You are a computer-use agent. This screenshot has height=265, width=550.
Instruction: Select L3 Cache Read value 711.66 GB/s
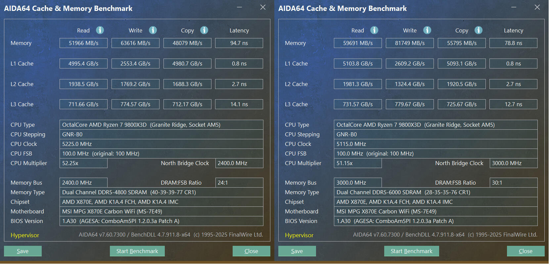(x=83, y=104)
